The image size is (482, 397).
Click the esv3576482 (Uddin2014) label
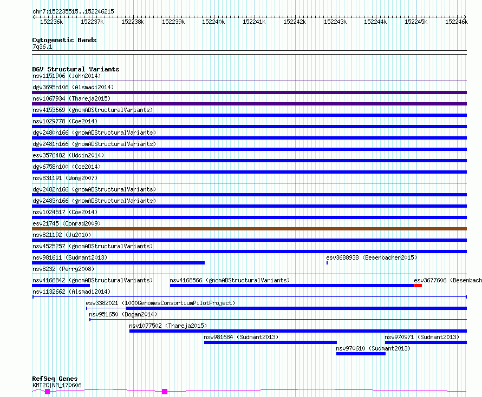(68, 155)
